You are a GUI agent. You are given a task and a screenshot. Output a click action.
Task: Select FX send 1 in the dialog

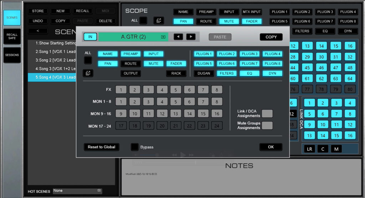[121, 90]
